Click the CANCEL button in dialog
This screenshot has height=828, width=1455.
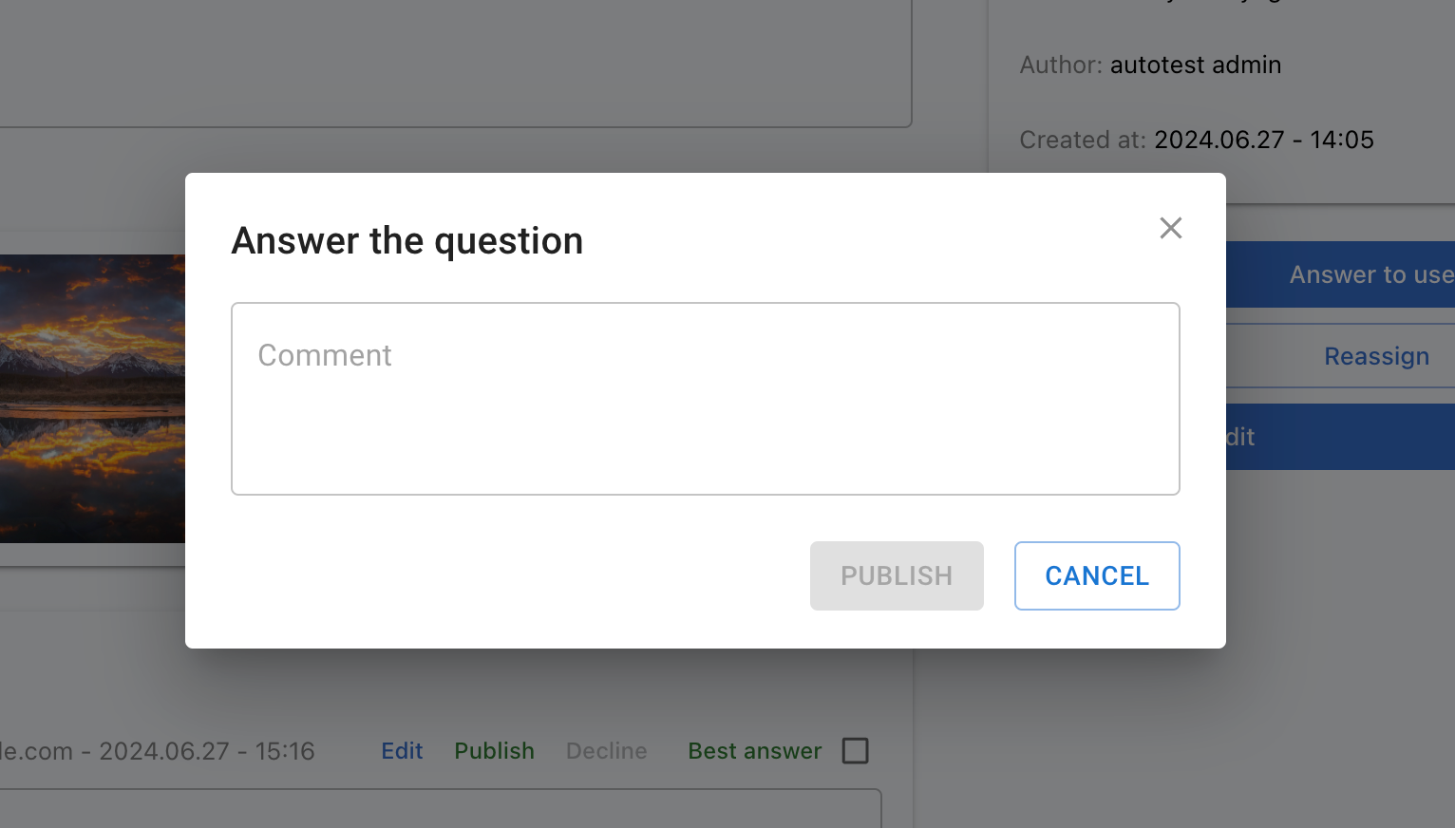[1096, 575]
